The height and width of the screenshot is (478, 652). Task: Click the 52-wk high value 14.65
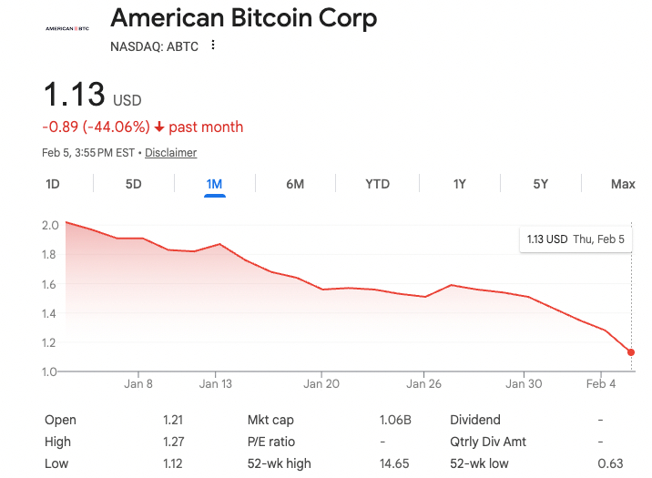(x=395, y=463)
